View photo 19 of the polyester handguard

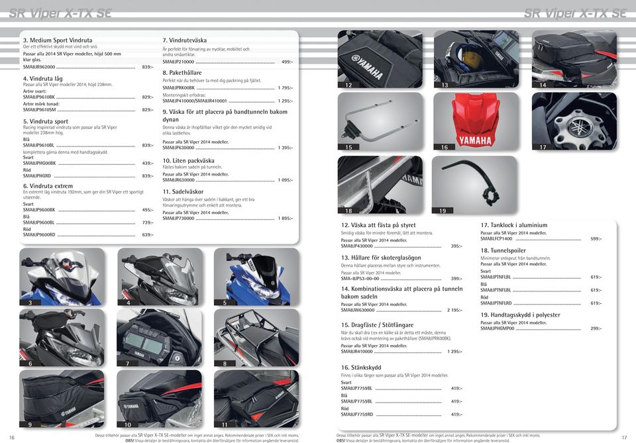pos(474,185)
